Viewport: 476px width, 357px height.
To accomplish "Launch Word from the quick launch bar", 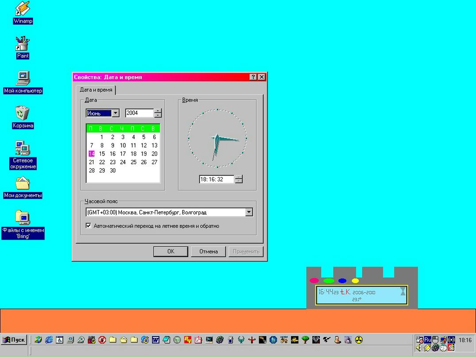I will (x=156, y=340).
